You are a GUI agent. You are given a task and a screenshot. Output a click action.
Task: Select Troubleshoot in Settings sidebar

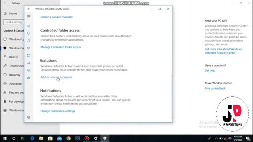pyautogui.click(x=14, y=66)
